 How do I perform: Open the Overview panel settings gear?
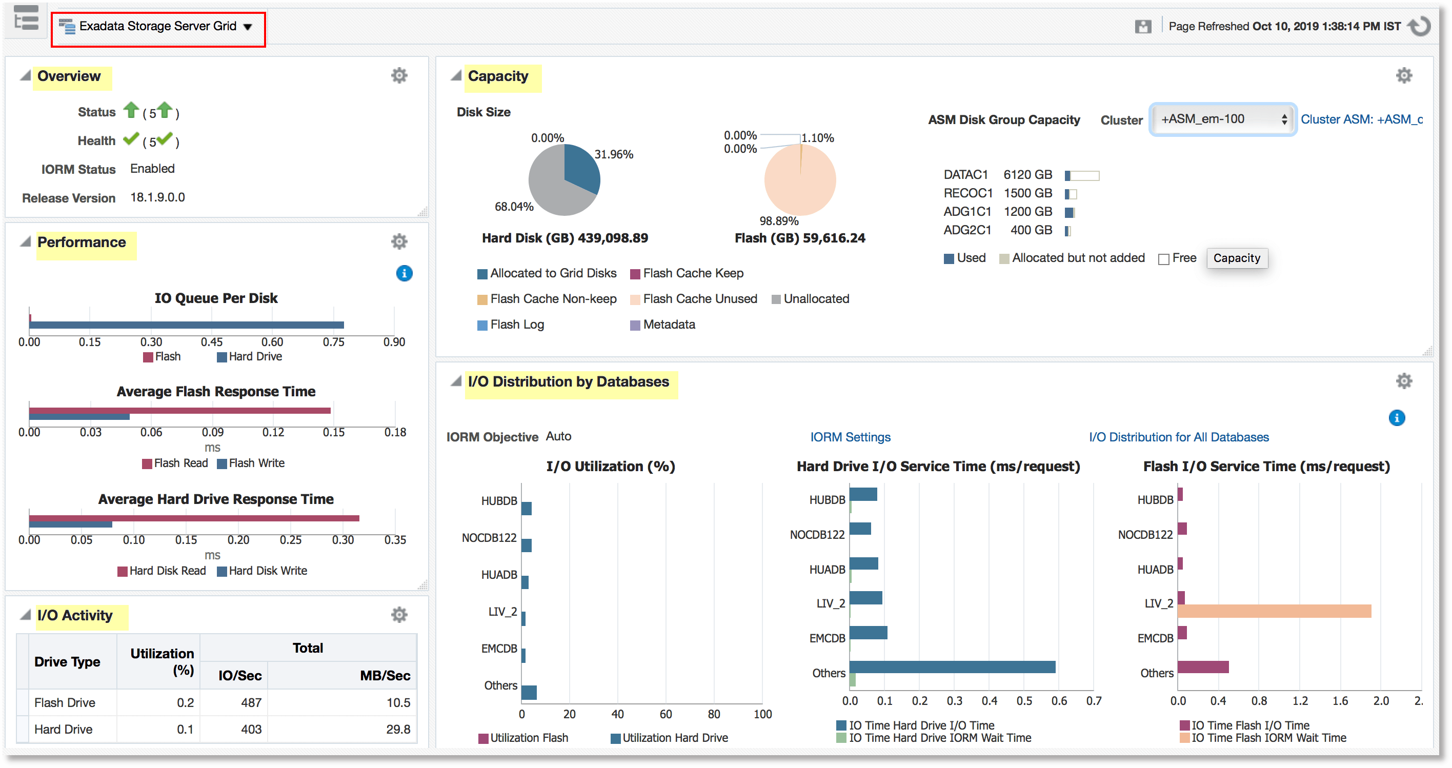[399, 75]
